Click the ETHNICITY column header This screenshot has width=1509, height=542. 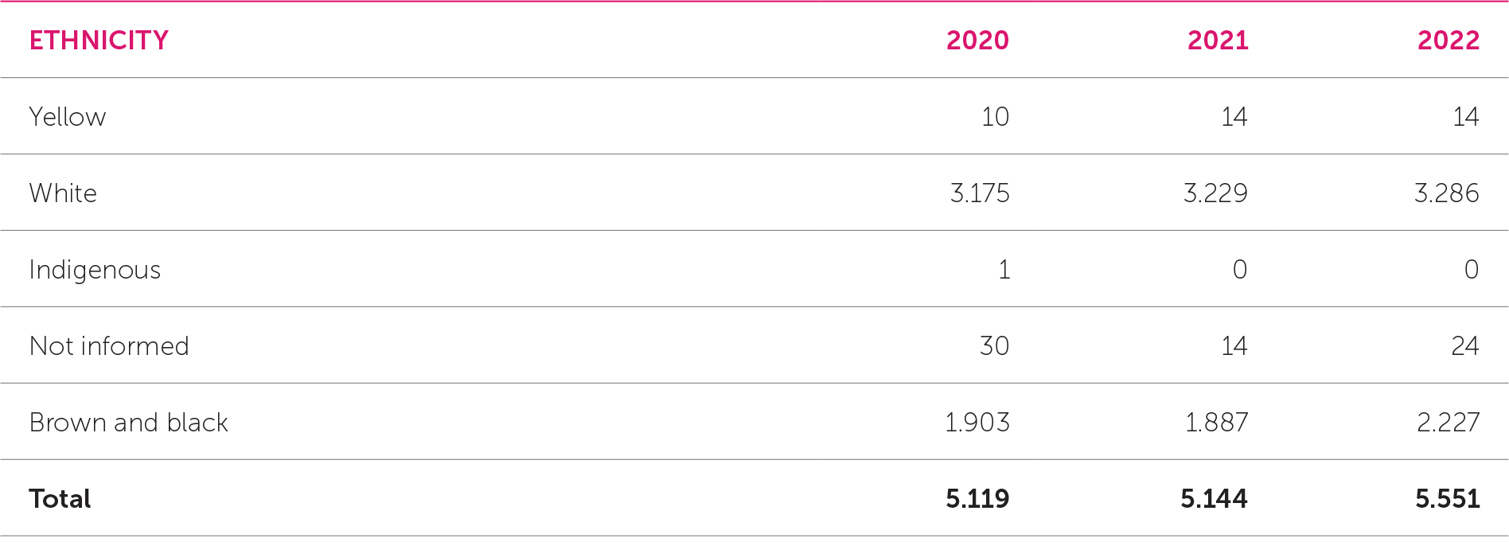(x=99, y=41)
